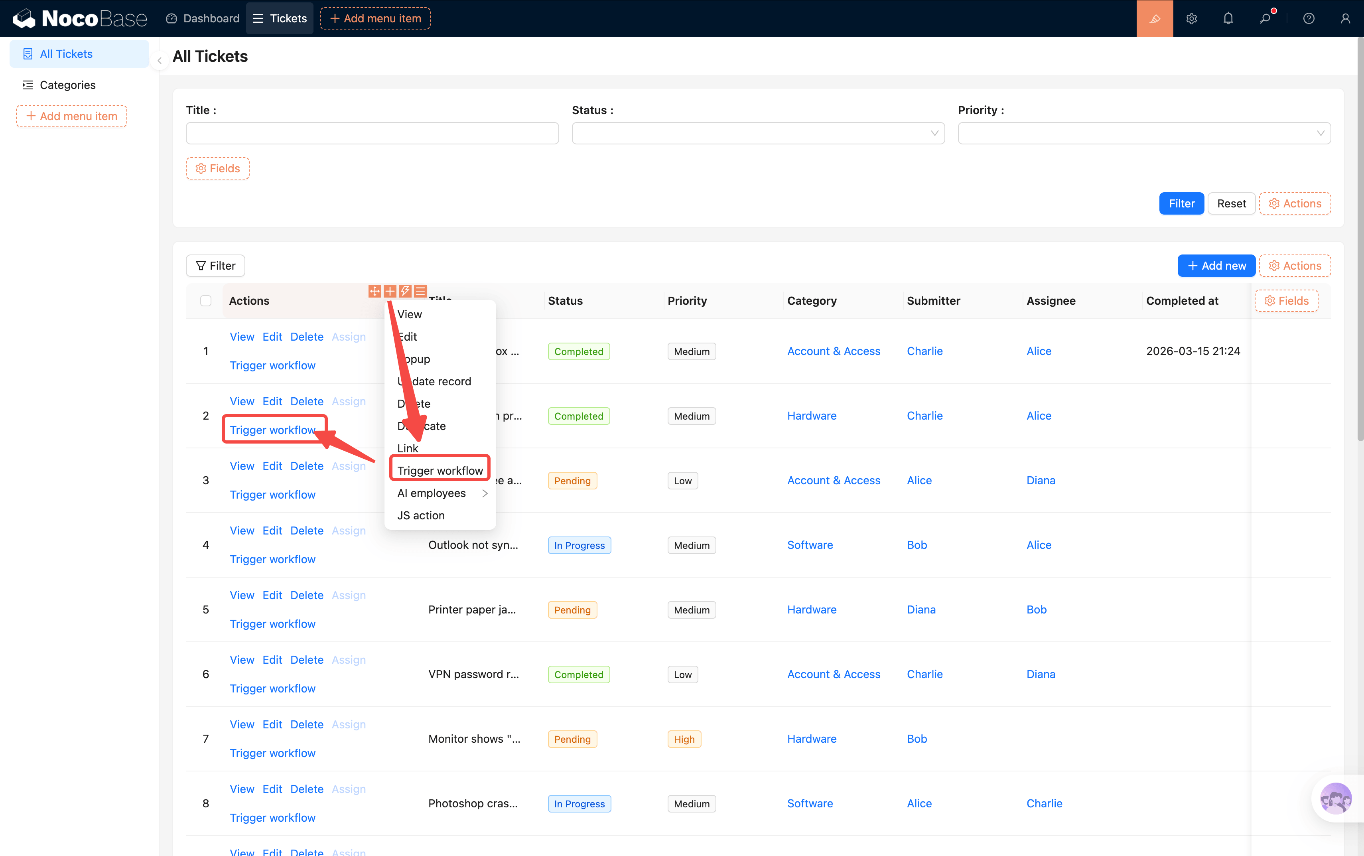Open the user profile icon
Viewport: 1364px width, 856px height.
(x=1345, y=19)
